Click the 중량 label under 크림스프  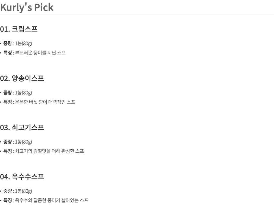pos(8,43)
